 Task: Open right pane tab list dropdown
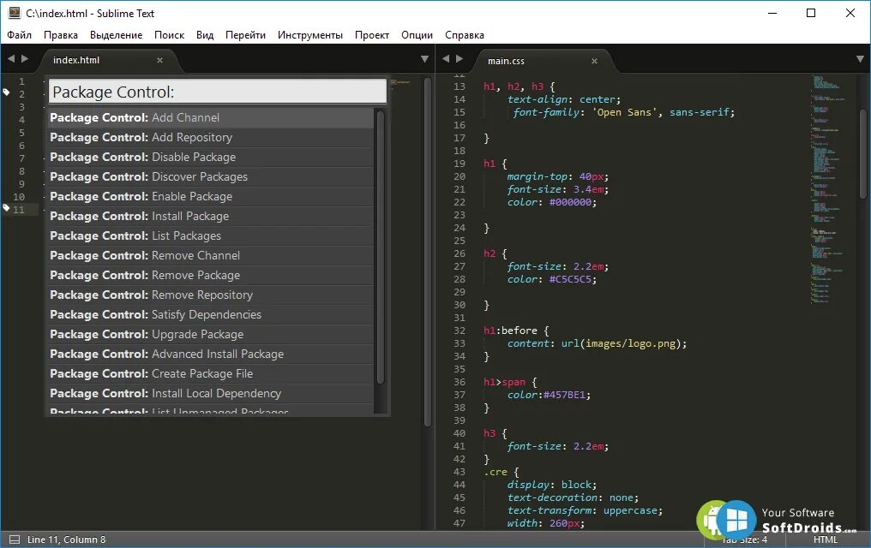[860, 59]
